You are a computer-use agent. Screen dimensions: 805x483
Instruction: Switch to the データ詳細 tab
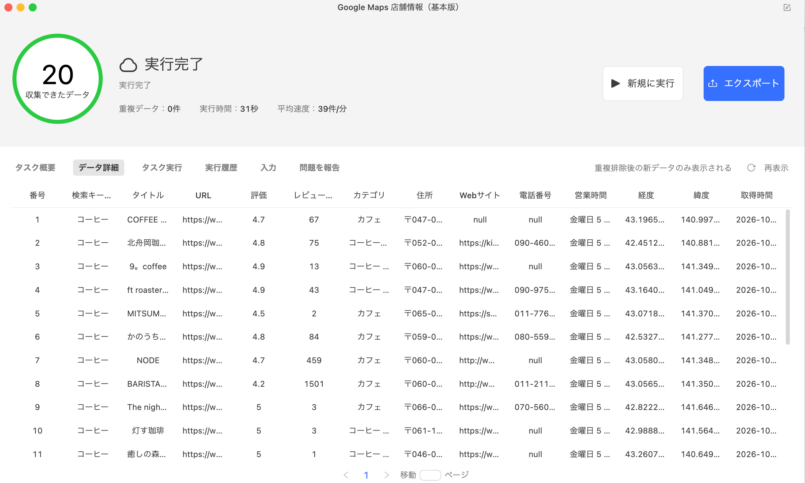99,168
